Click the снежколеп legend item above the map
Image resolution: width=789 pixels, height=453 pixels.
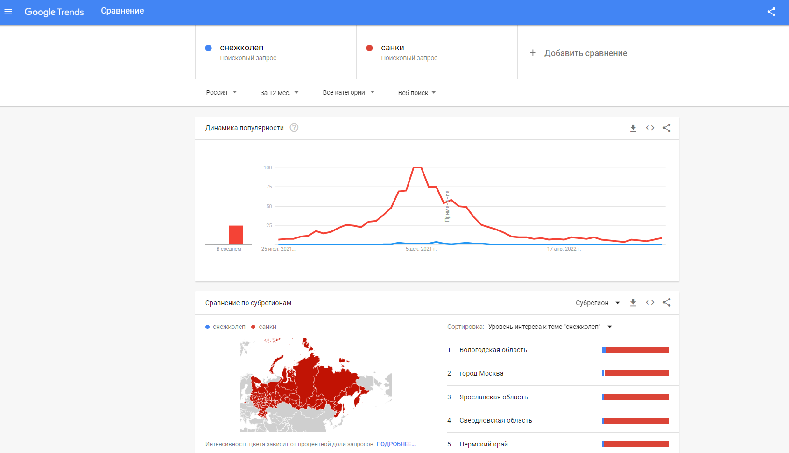click(x=225, y=327)
